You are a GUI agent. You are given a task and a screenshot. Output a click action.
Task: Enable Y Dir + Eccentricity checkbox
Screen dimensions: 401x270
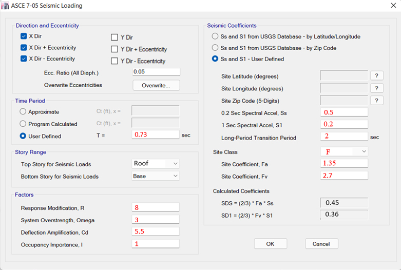tap(114, 49)
